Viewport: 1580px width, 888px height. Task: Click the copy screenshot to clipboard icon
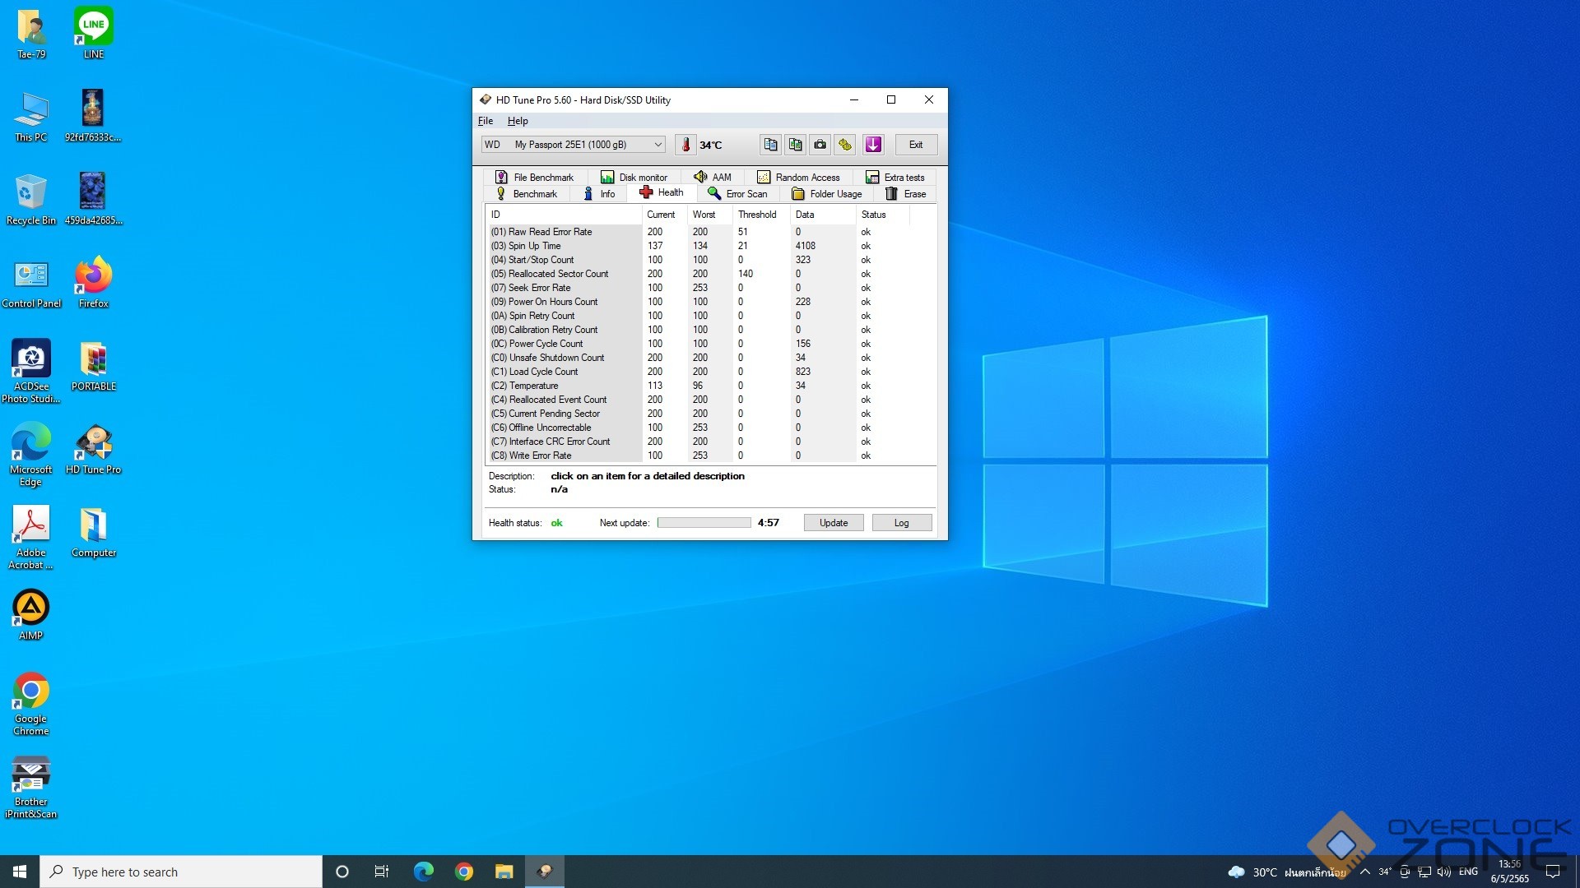coord(795,145)
